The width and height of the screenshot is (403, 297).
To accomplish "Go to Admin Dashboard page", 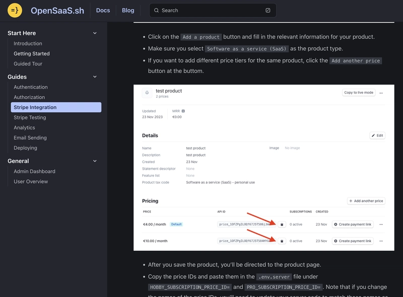I will pos(34,171).
